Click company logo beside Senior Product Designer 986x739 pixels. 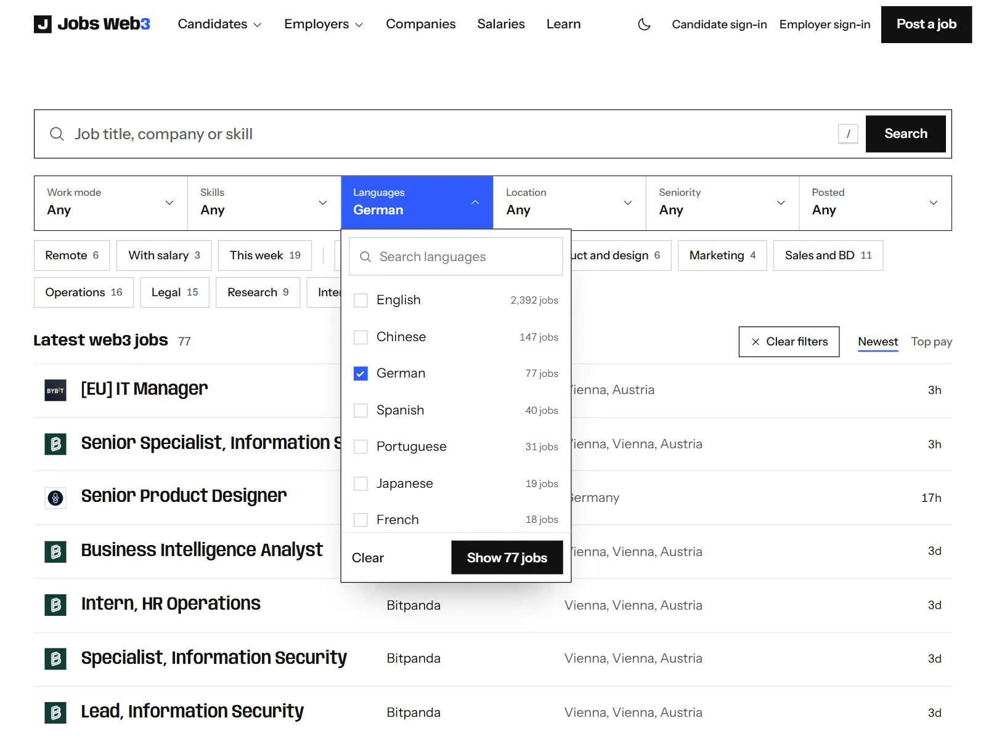(x=55, y=498)
